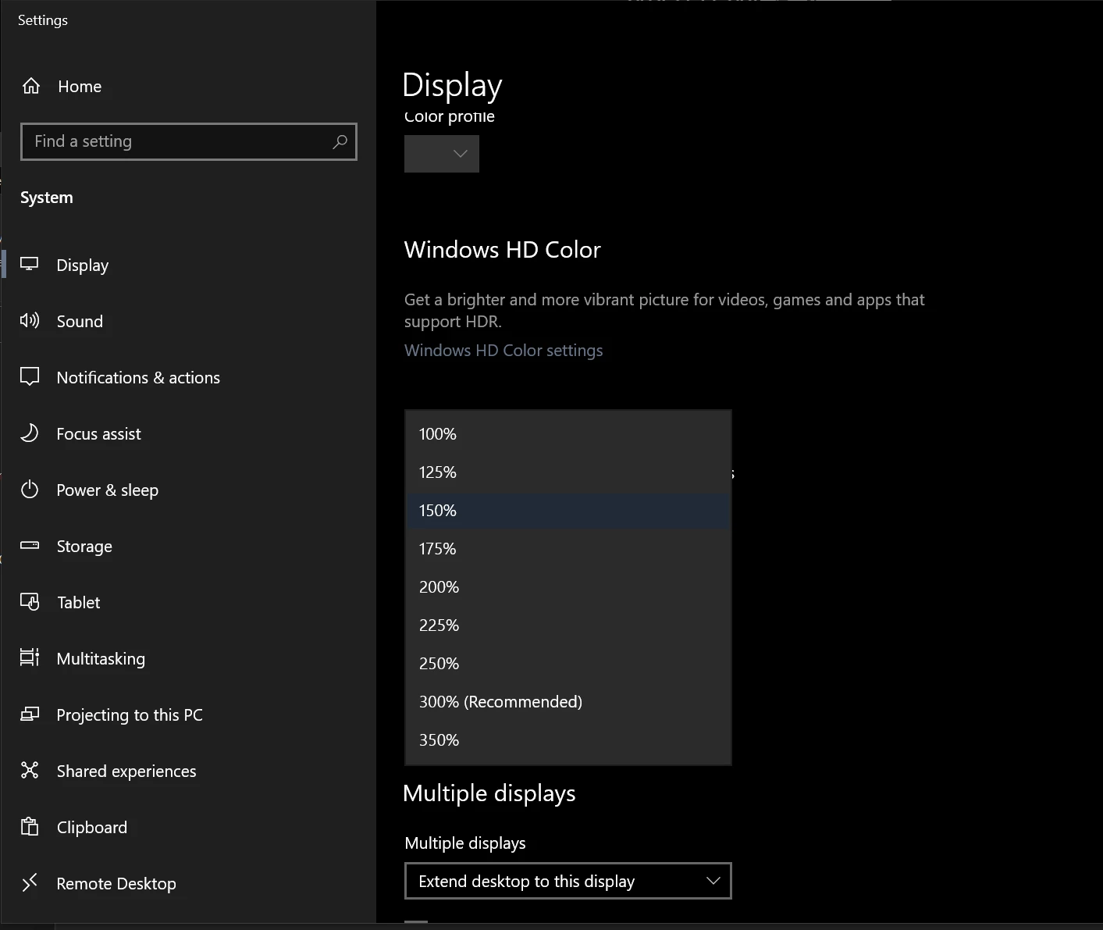Open Notifications & actions page
The image size is (1103, 930).
188,377
